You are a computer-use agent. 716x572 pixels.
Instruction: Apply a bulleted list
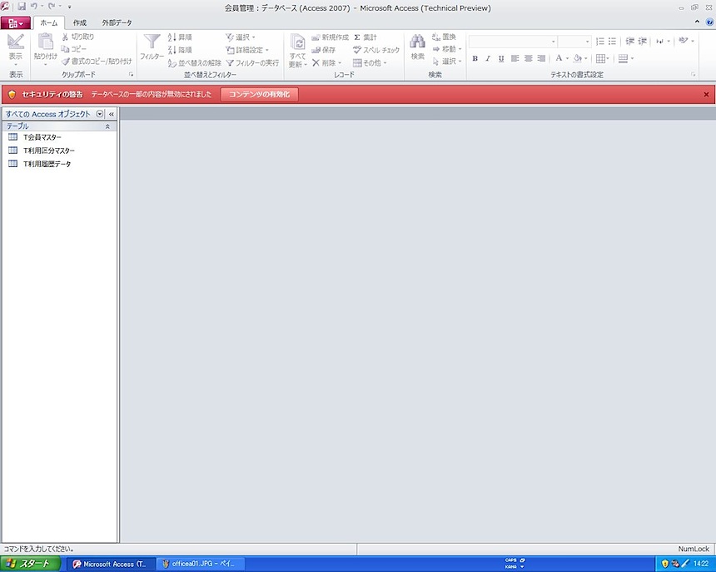(612, 42)
